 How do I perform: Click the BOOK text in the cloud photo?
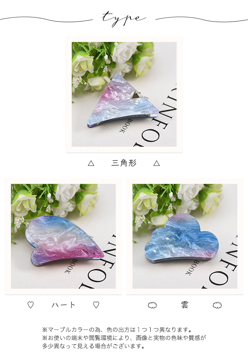[191, 267]
